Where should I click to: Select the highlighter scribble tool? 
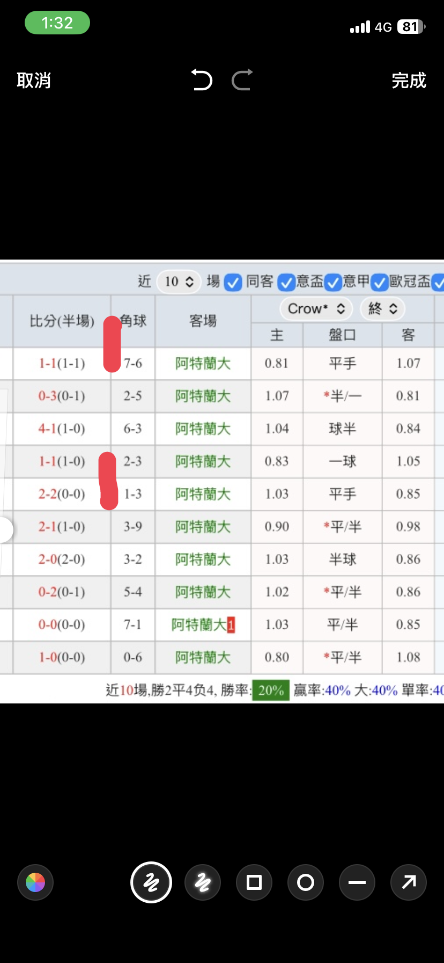pos(203,882)
